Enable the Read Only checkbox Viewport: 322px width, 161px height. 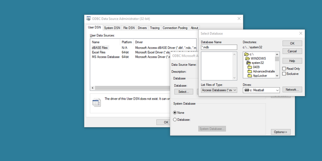tap(284, 69)
